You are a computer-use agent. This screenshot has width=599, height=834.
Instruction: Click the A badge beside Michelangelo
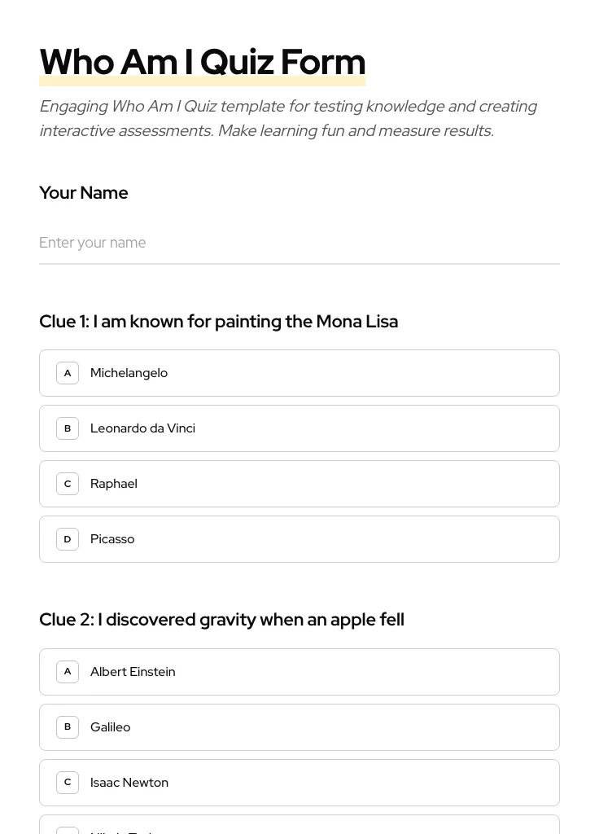(x=68, y=373)
